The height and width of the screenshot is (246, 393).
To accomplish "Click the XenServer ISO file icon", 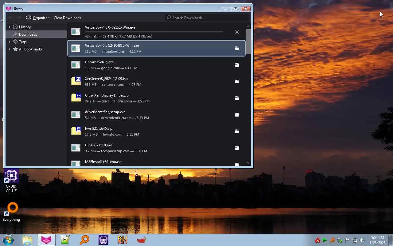I will point(76,81).
